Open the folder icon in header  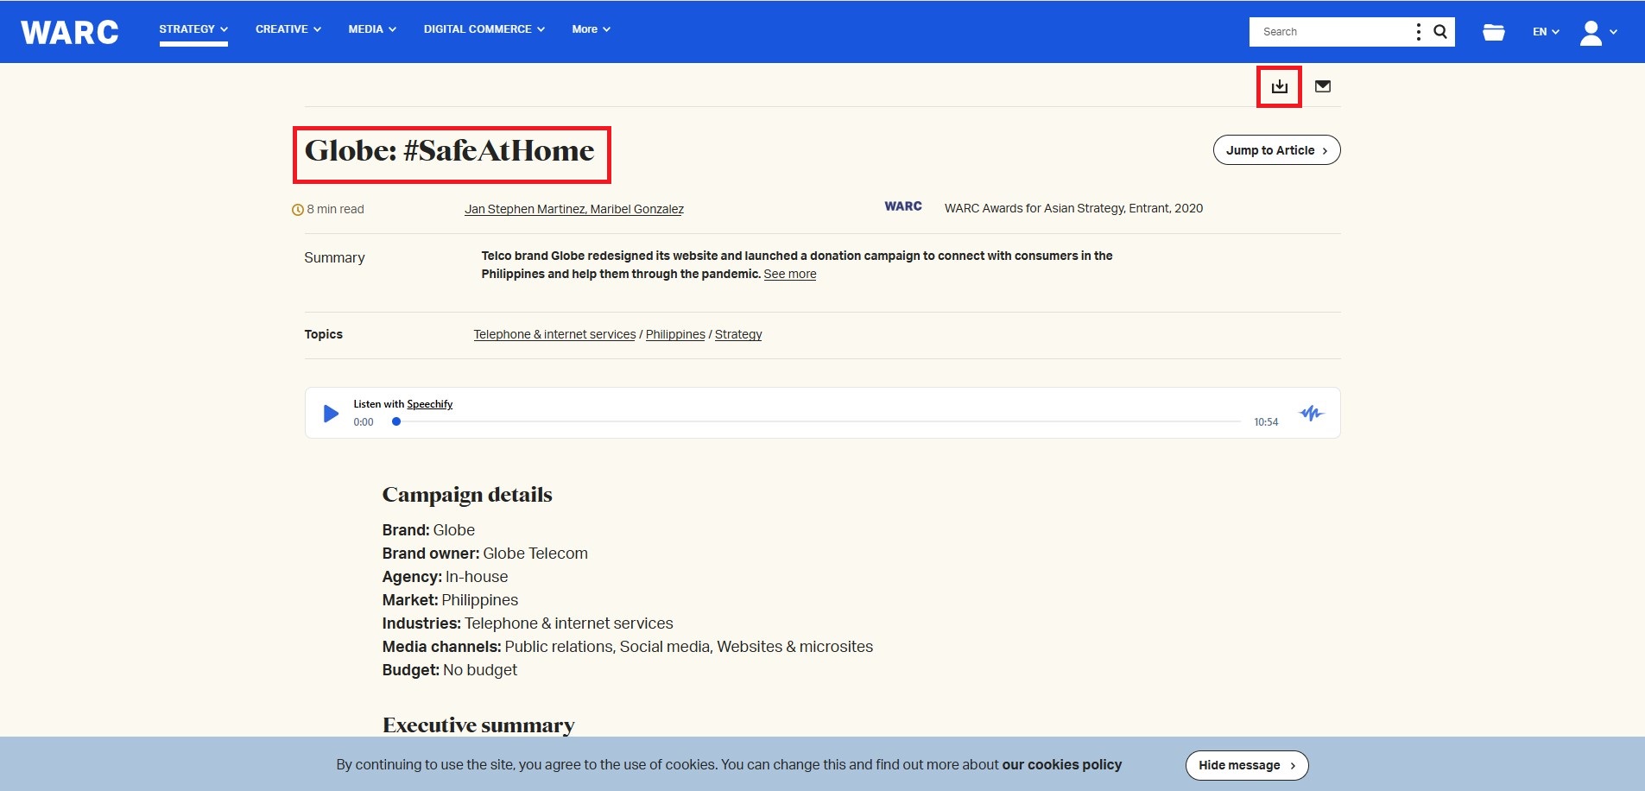click(1493, 32)
